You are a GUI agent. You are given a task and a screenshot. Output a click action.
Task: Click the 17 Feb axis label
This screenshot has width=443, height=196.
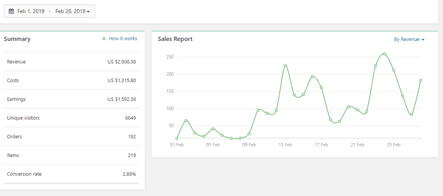[x=321, y=145]
